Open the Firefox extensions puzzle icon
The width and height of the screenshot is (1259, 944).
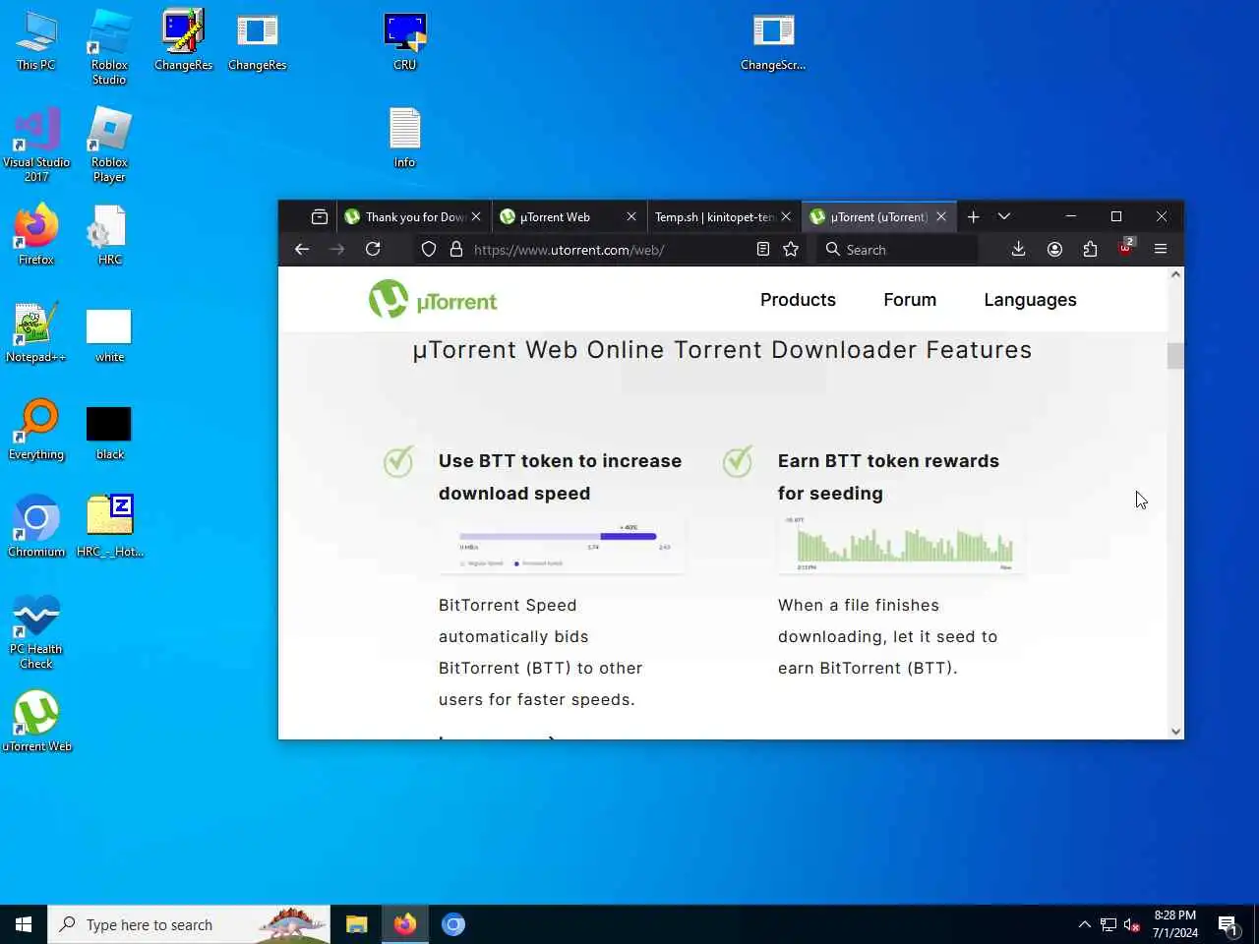pos(1090,250)
